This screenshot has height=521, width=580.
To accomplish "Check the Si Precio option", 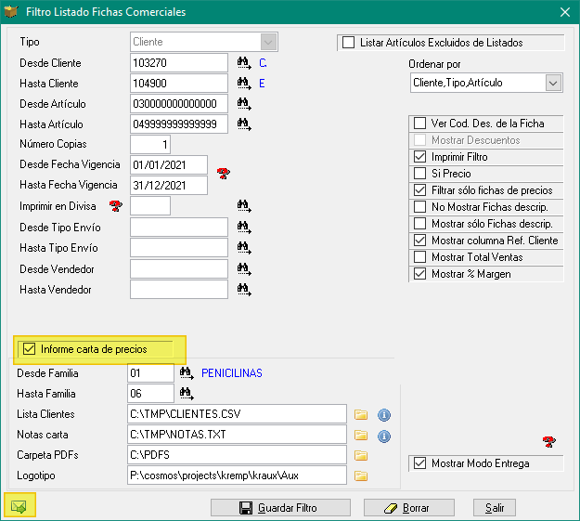I will pyautogui.click(x=419, y=174).
